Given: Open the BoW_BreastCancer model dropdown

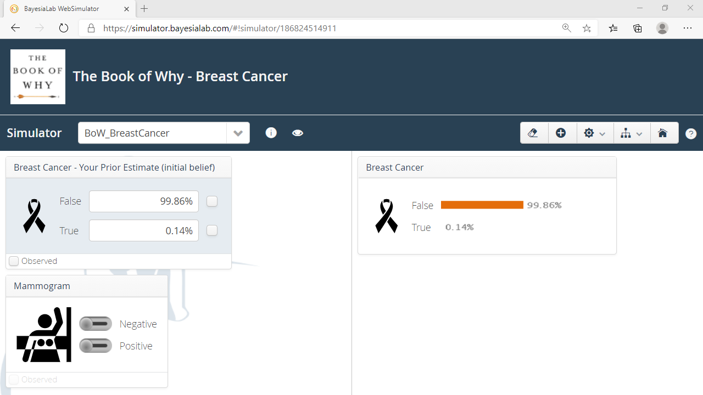Looking at the screenshot, I should coord(238,133).
